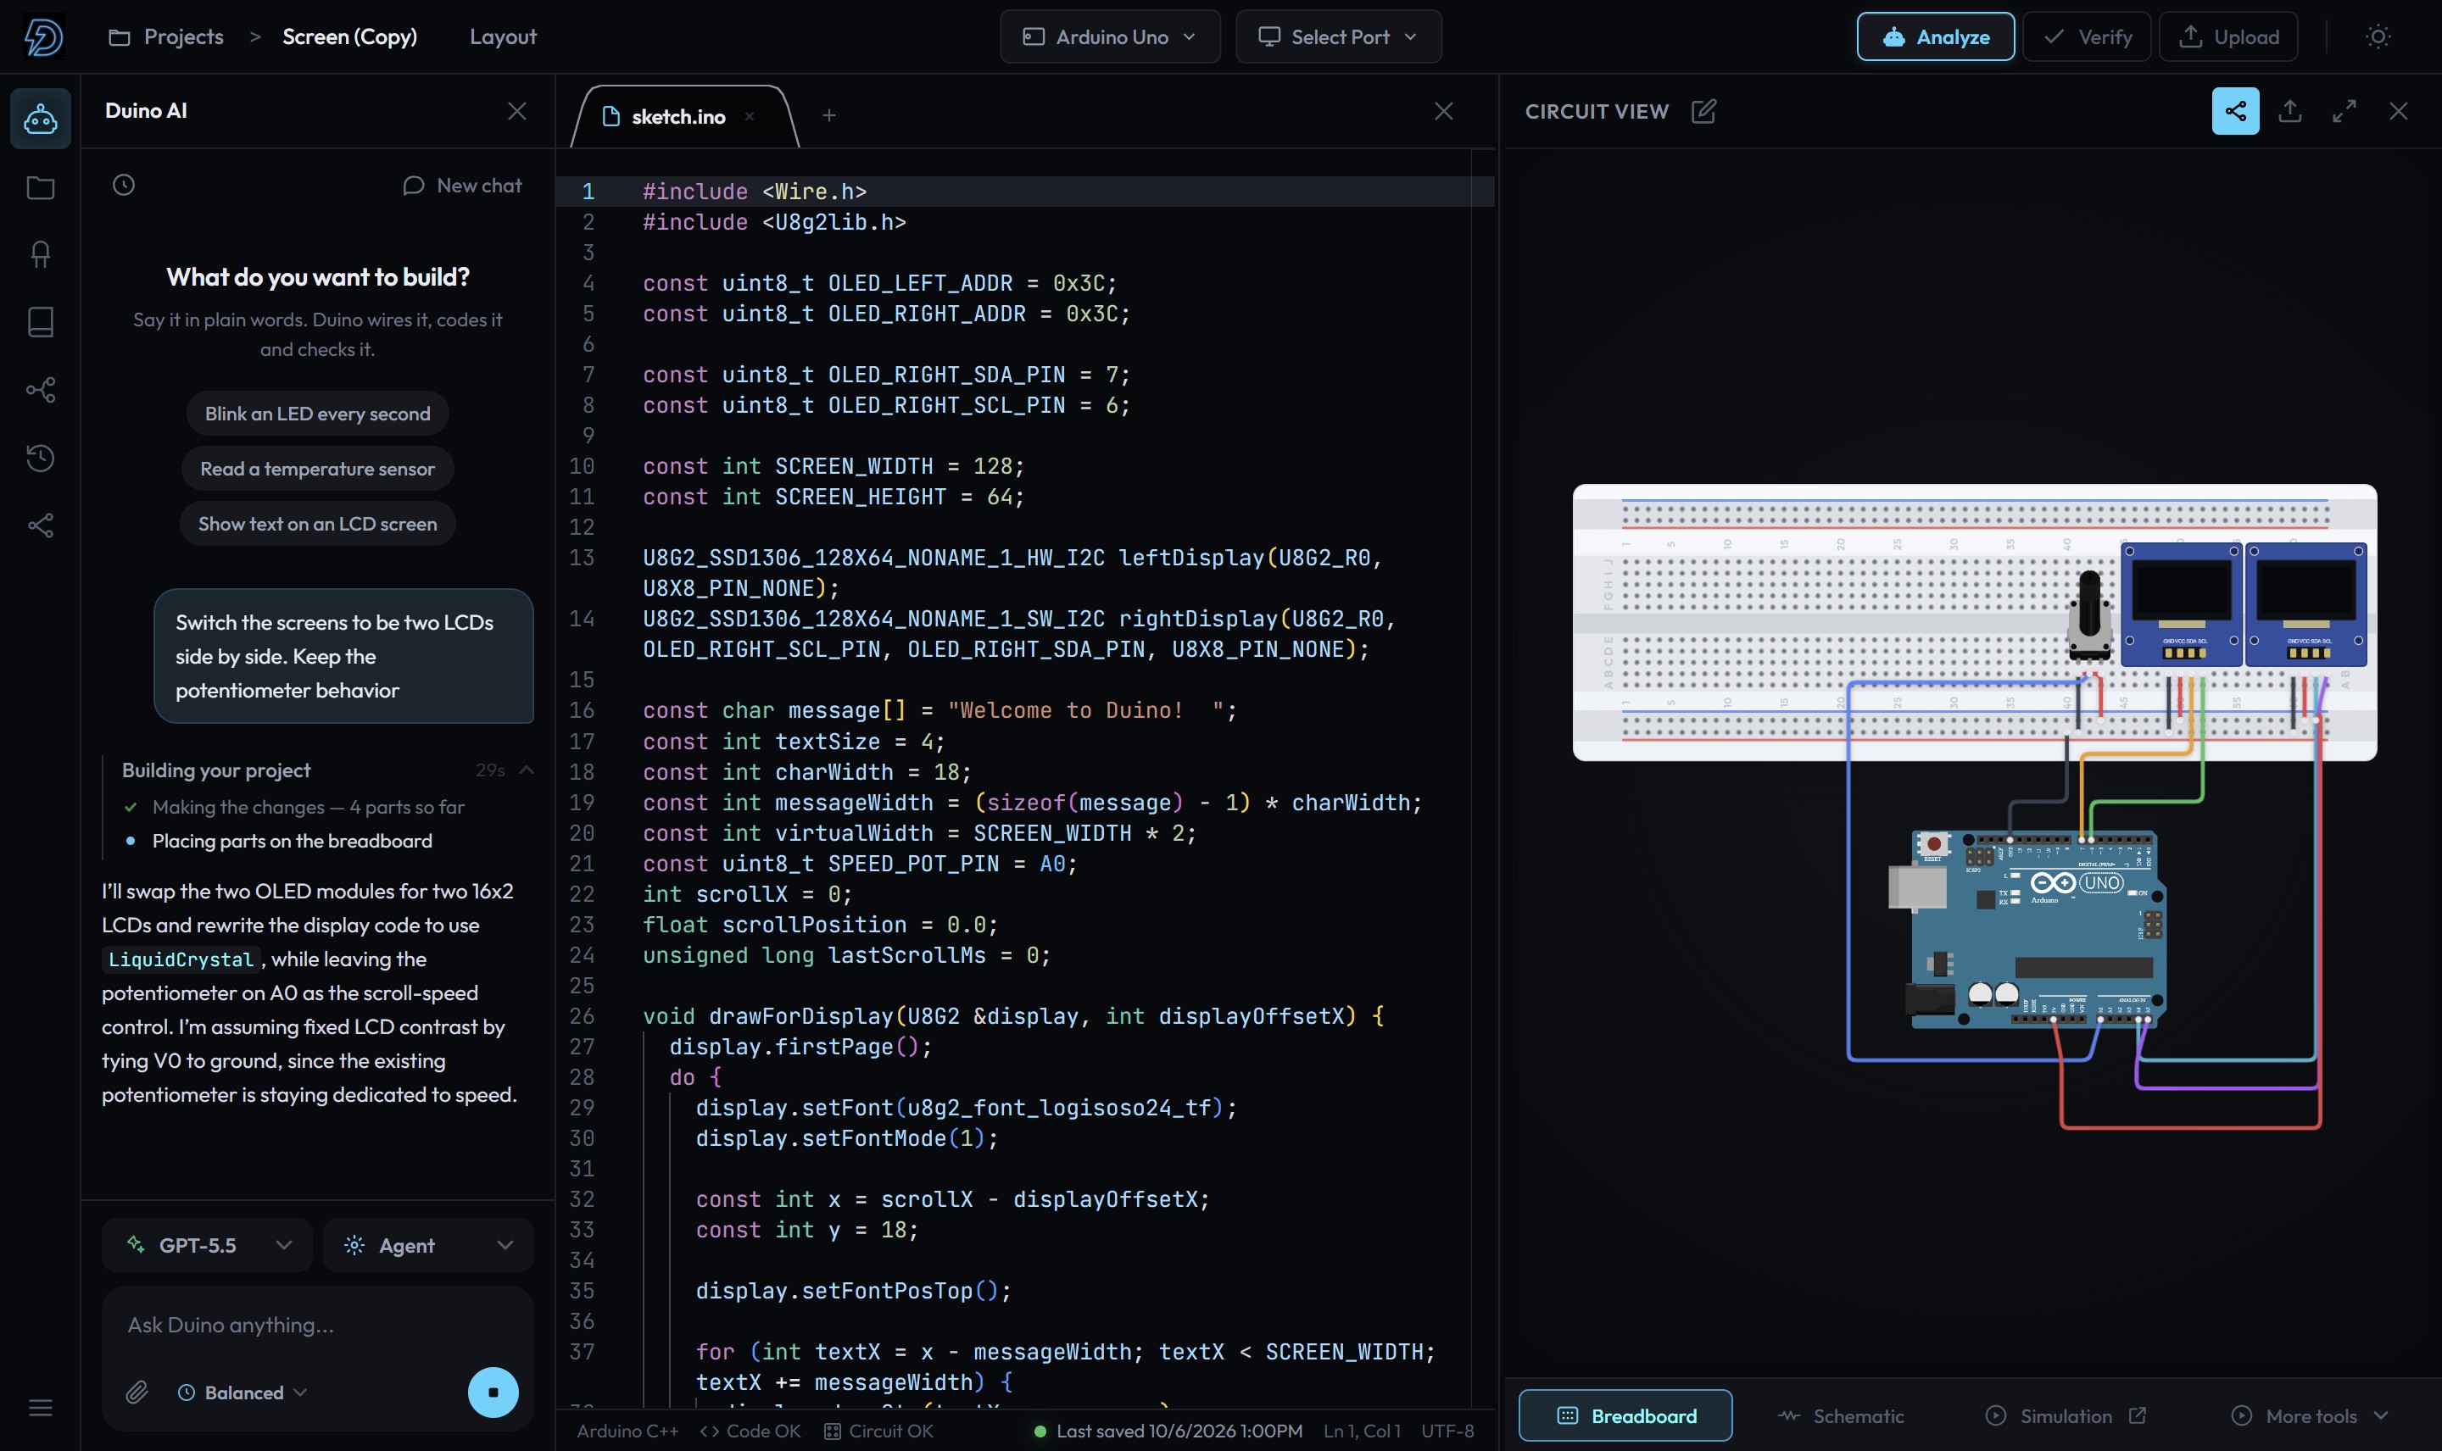
Task: Edit the Circuit View title pencil icon
Action: click(1703, 110)
